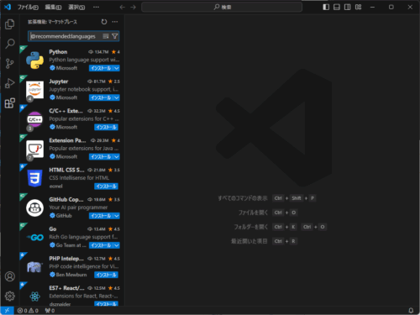The width and height of the screenshot is (420, 315).
Task: Install the Extension Pack for Java
Action: click(x=101, y=156)
